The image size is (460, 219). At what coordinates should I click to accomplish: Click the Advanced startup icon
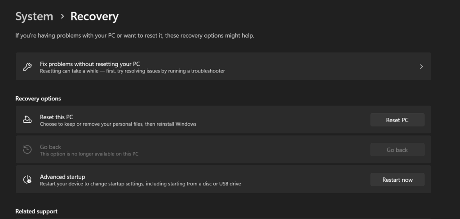click(27, 180)
